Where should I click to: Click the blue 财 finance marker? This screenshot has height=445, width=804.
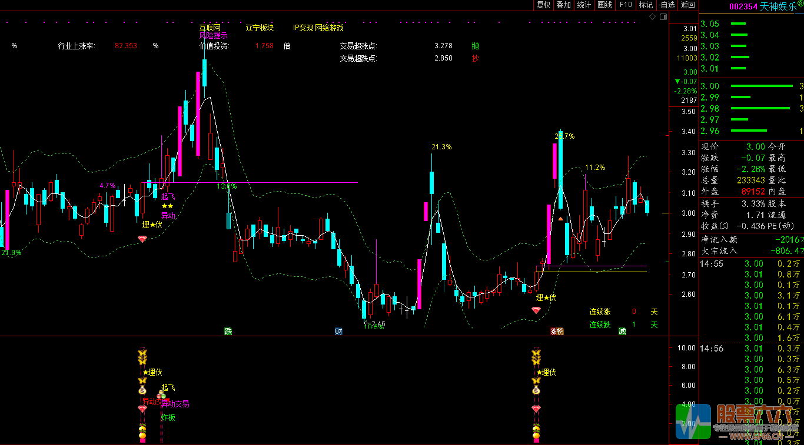click(x=338, y=332)
